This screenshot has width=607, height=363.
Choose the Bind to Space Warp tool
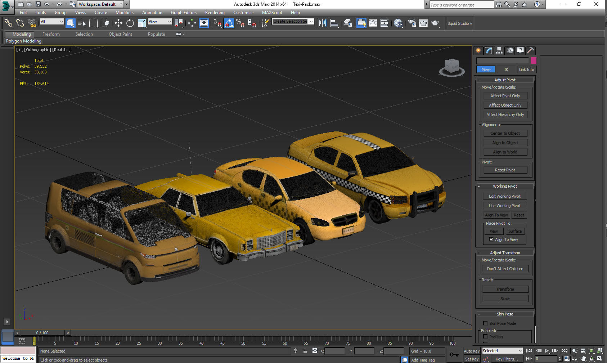pos(32,23)
